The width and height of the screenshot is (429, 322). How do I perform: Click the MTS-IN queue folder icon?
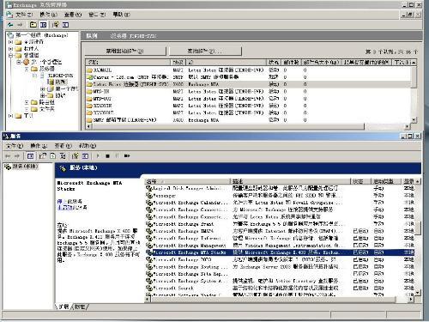89,92
